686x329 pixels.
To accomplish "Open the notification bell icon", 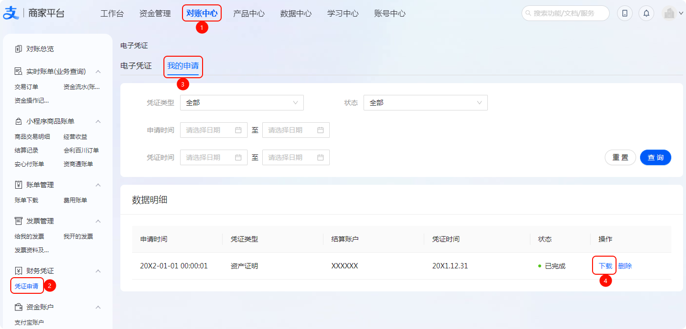I will [646, 13].
